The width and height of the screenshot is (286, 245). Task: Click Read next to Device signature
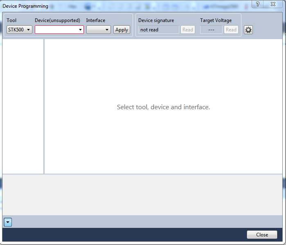[188, 30]
